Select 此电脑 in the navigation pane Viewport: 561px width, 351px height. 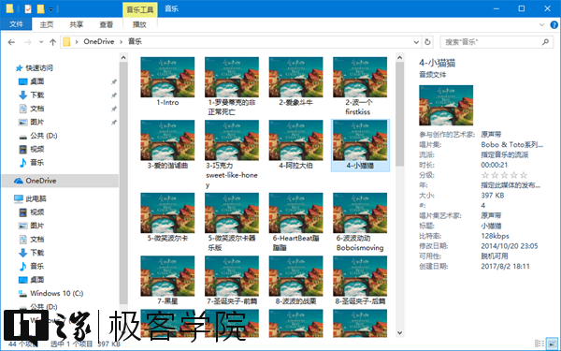[36, 198]
